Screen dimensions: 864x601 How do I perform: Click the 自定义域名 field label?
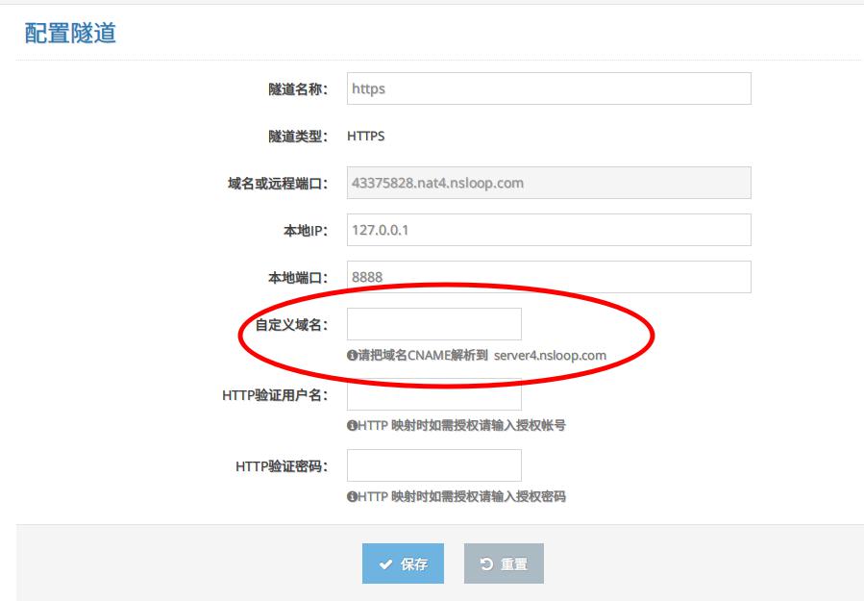291,324
